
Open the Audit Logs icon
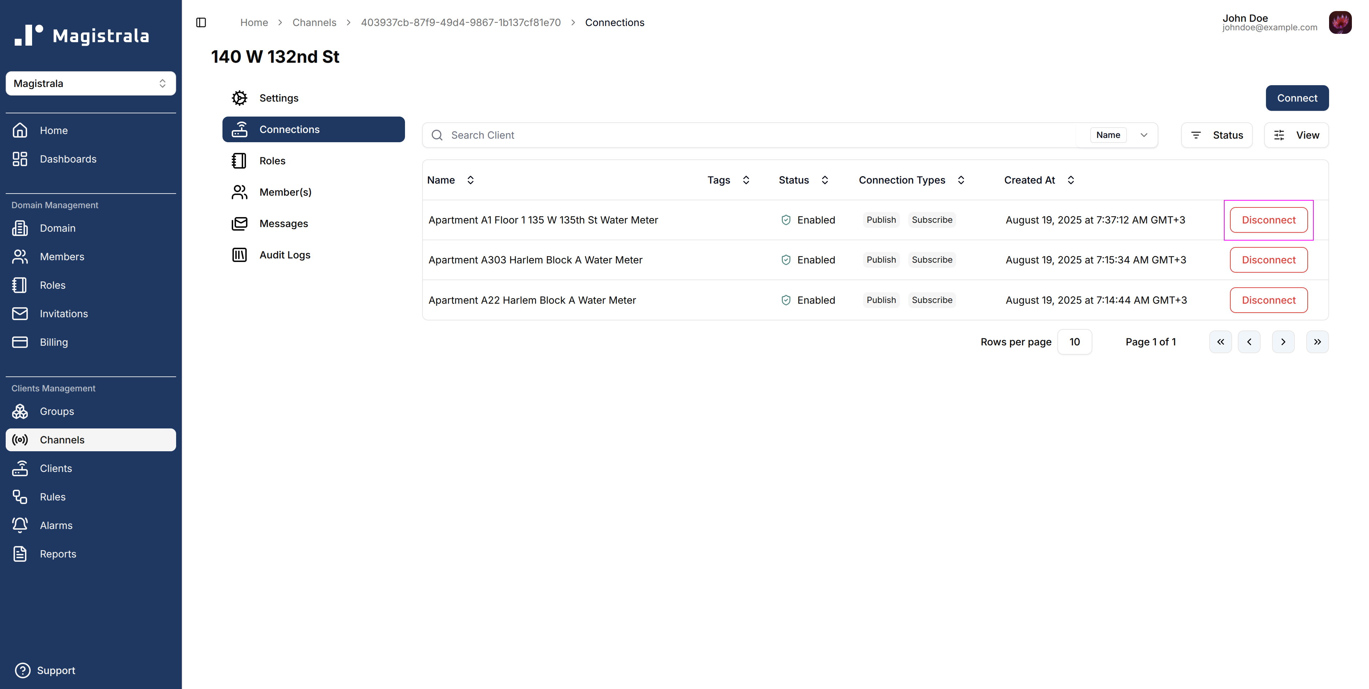click(239, 255)
